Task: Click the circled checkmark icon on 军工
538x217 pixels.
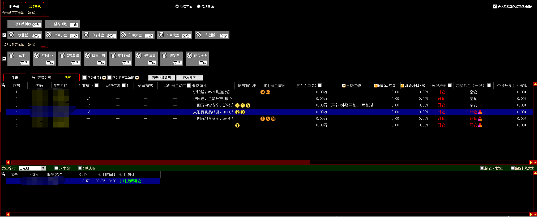Action: point(11,56)
